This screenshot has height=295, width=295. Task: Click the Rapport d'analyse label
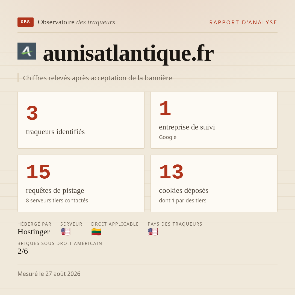(243, 22)
